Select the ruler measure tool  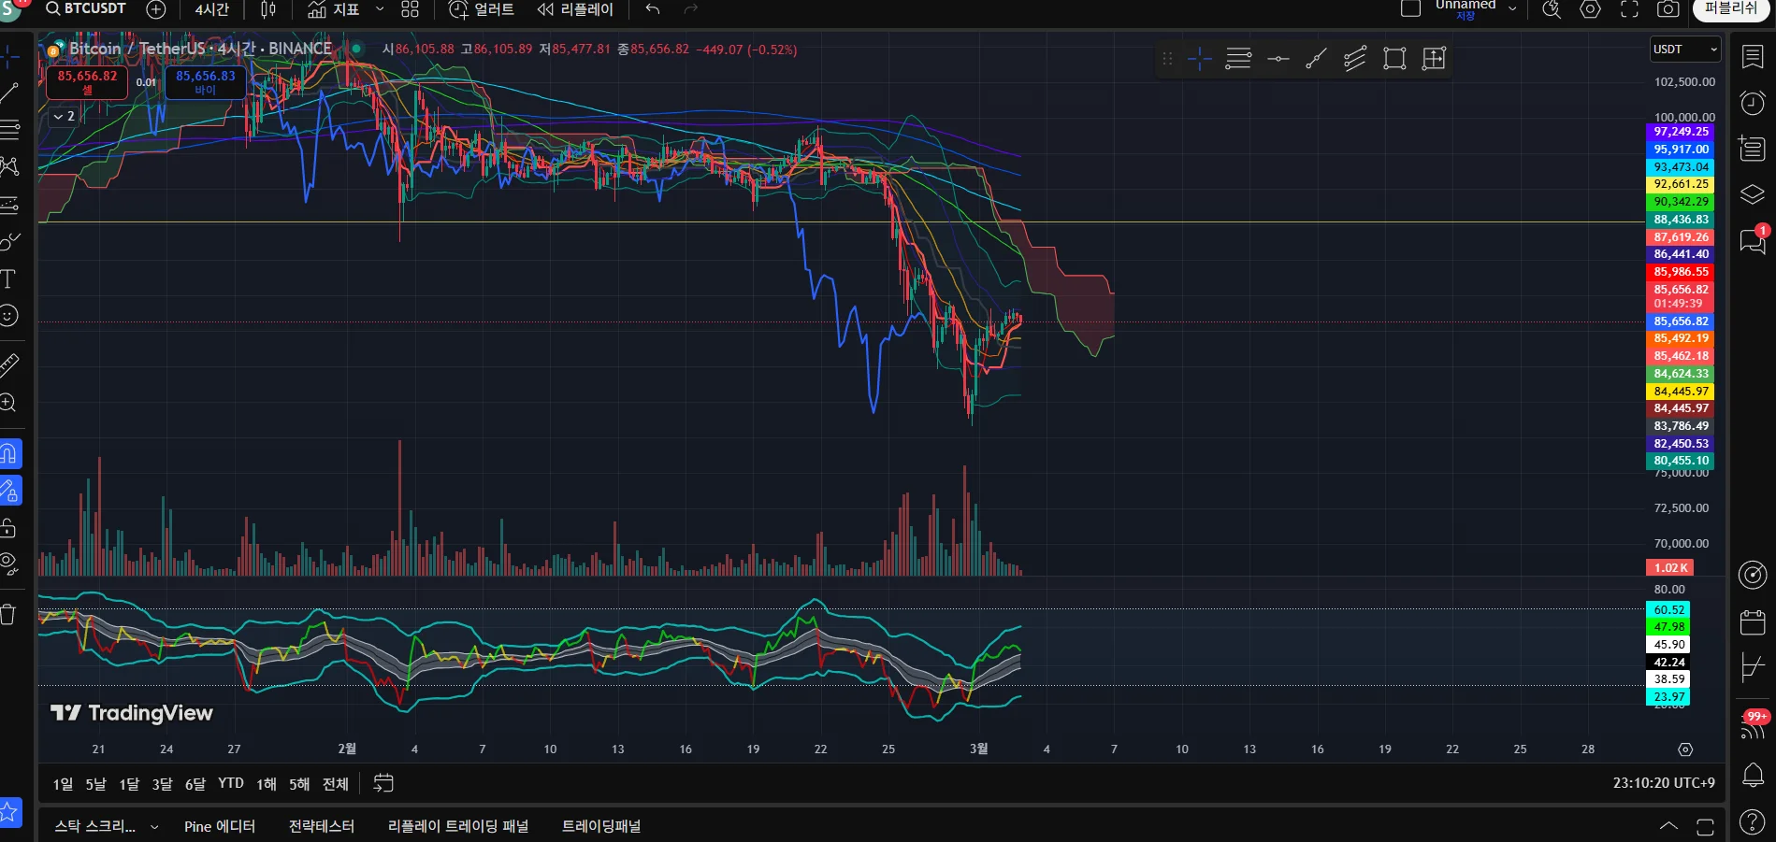coord(8,364)
